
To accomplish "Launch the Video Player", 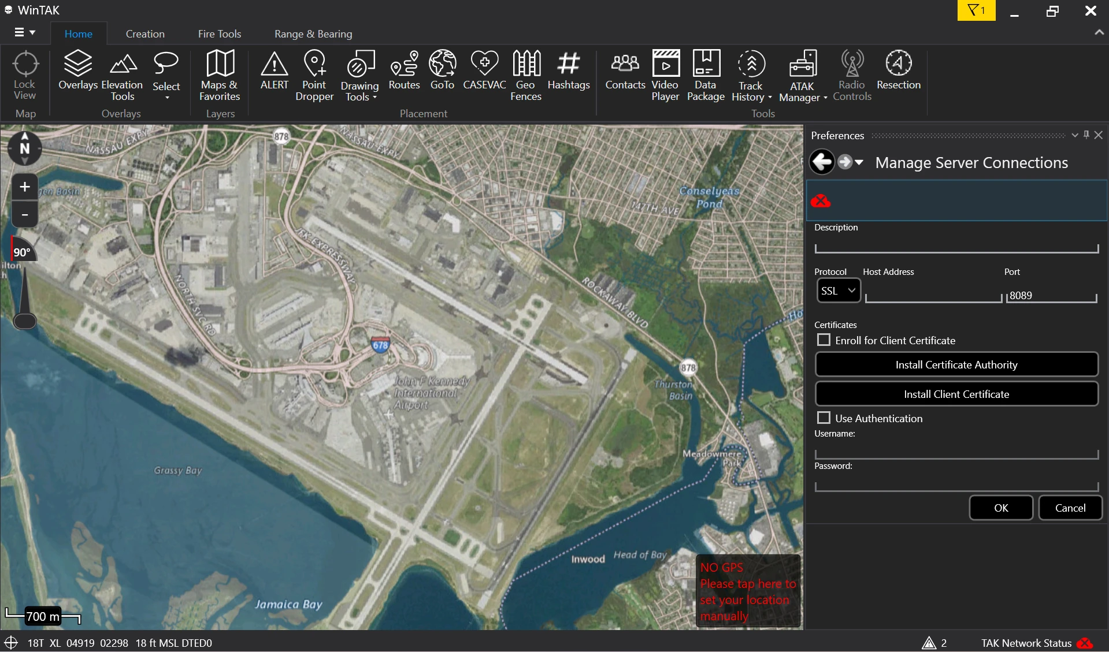I will (665, 76).
